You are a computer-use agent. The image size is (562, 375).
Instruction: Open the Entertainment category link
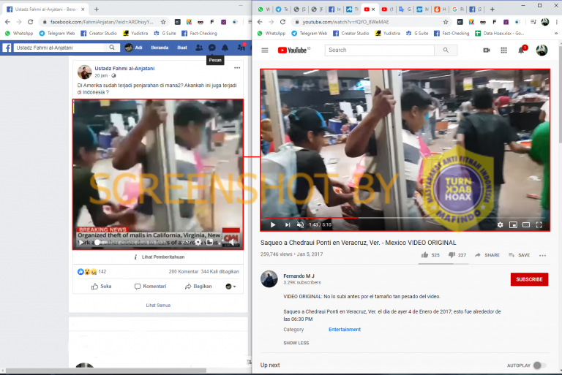(x=345, y=330)
